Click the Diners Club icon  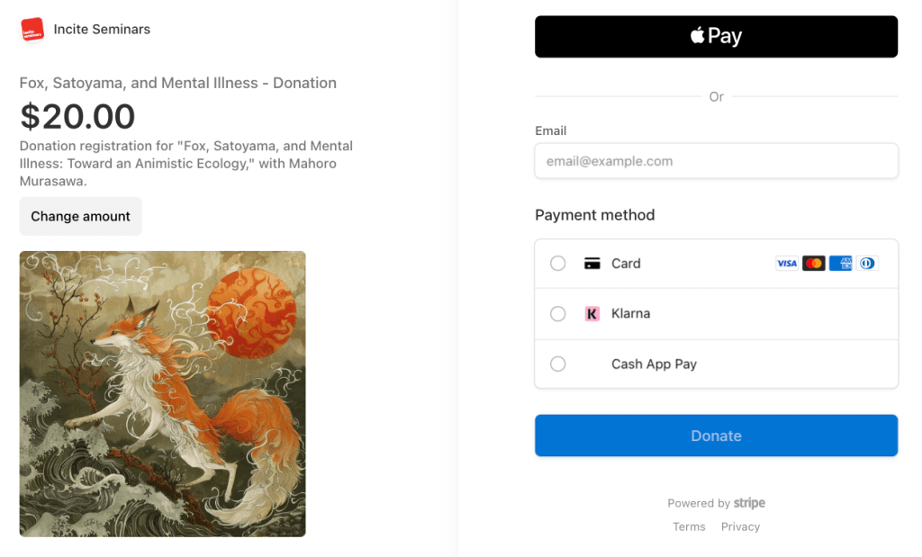point(867,264)
